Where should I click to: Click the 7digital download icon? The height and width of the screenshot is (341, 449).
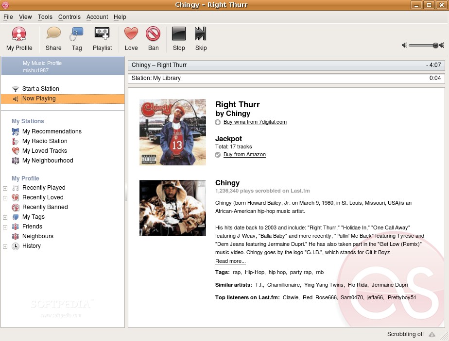pyautogui.click(x=218, y=122)
